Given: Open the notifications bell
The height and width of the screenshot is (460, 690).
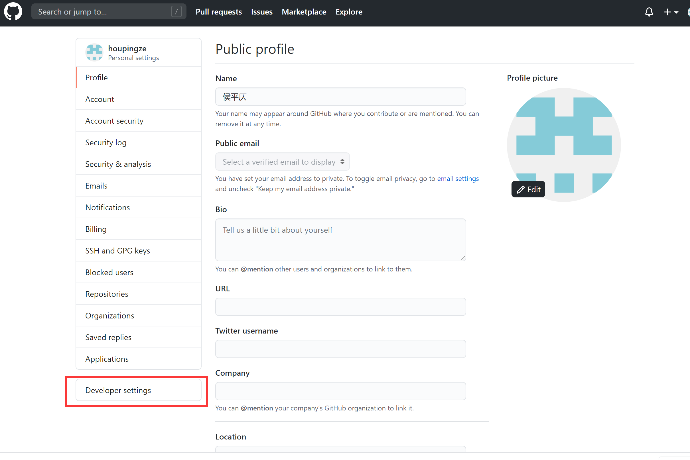Looking at the screenshot, I should coord(649,12).
